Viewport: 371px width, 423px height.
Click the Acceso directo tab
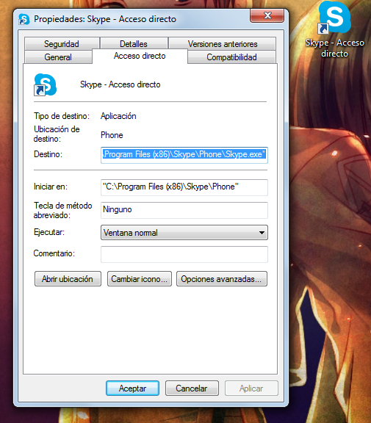(x=140, y=56)
